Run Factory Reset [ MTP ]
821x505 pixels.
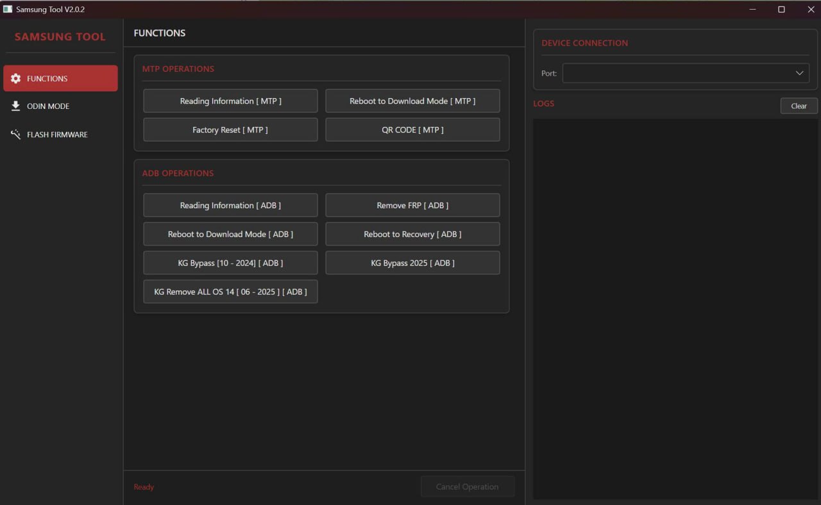[x=230, y=129]
